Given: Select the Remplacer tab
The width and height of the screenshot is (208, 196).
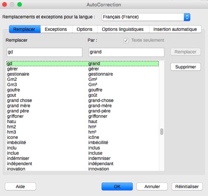Looking at the screenshot, I should tap(24, 29).
